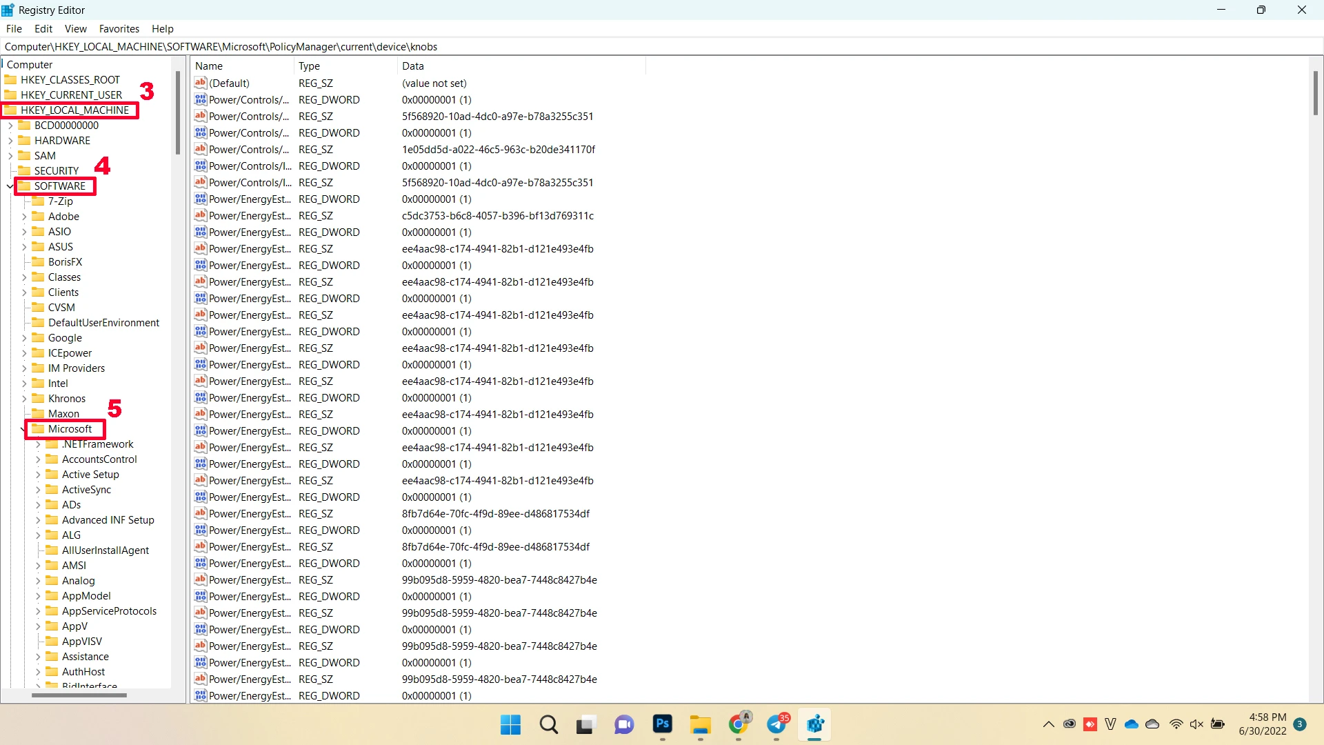Select the HKEY_CURRENT_USER key
1324x745 pixels.
coord(71,95)
